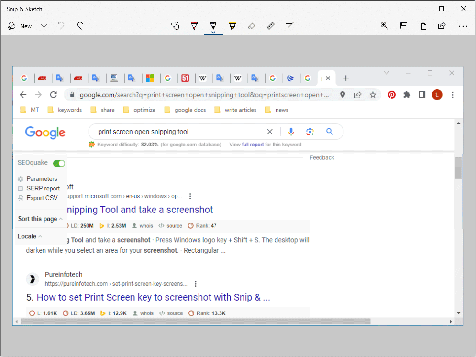Screen dimensions: 476x357
Task: Open the write articles bookmarks folder
Action: [x=235, y=110]
